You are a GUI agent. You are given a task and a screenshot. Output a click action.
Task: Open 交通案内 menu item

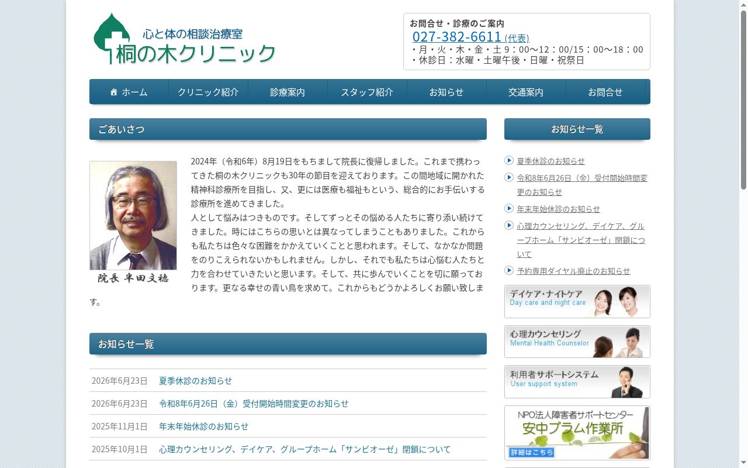[526, 92]
